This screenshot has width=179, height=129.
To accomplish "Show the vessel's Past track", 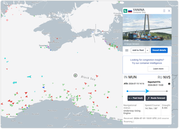I will (x=136, y=98).
